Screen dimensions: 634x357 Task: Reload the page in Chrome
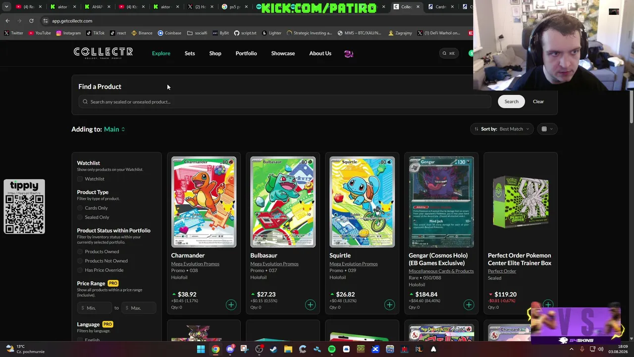(x=31, y=21)
